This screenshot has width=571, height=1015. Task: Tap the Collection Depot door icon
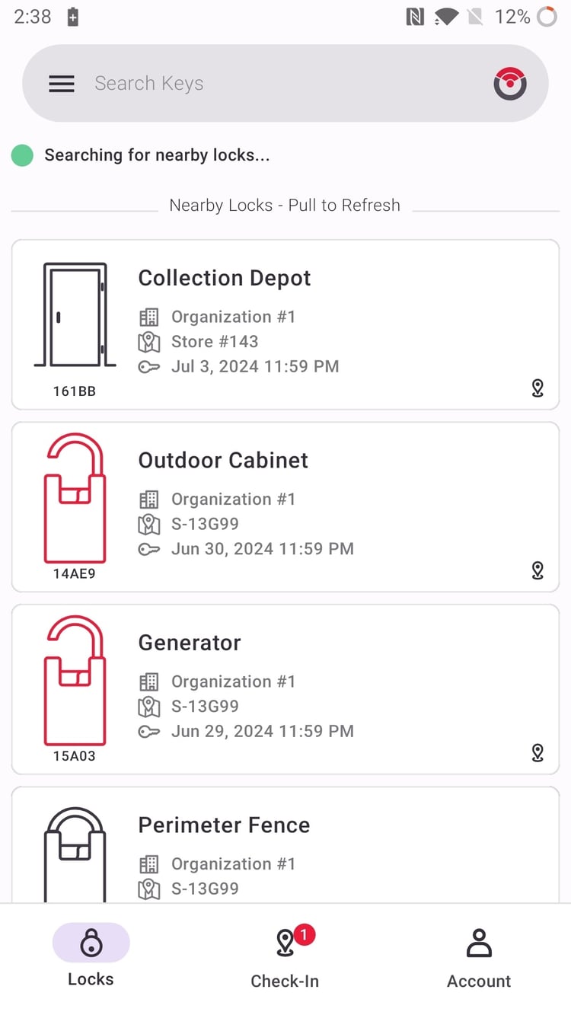(75, 316)
